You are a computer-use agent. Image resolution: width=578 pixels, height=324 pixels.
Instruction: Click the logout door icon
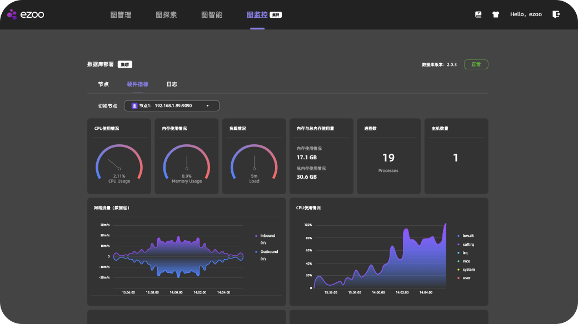(x=556, y=14)
